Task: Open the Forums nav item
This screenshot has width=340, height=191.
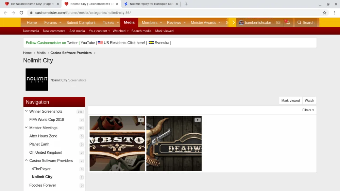Action: pos(50,22)
